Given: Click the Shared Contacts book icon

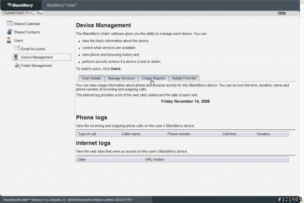Looking at the screenshot, I should (x=9, y=32).
